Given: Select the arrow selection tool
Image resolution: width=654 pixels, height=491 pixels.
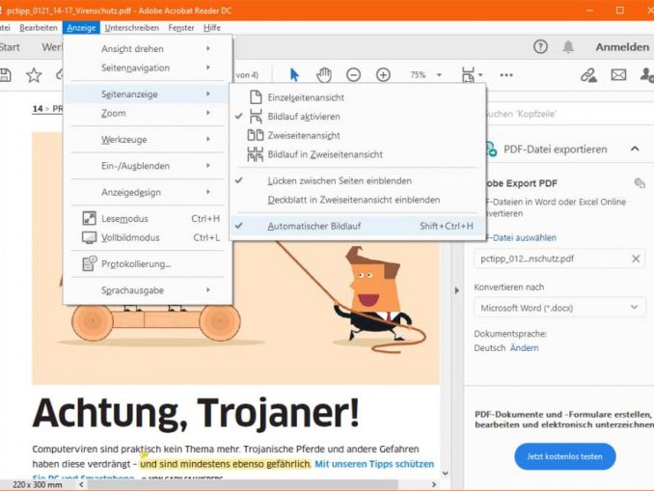Looking at the screenshot, I should 294,75.
